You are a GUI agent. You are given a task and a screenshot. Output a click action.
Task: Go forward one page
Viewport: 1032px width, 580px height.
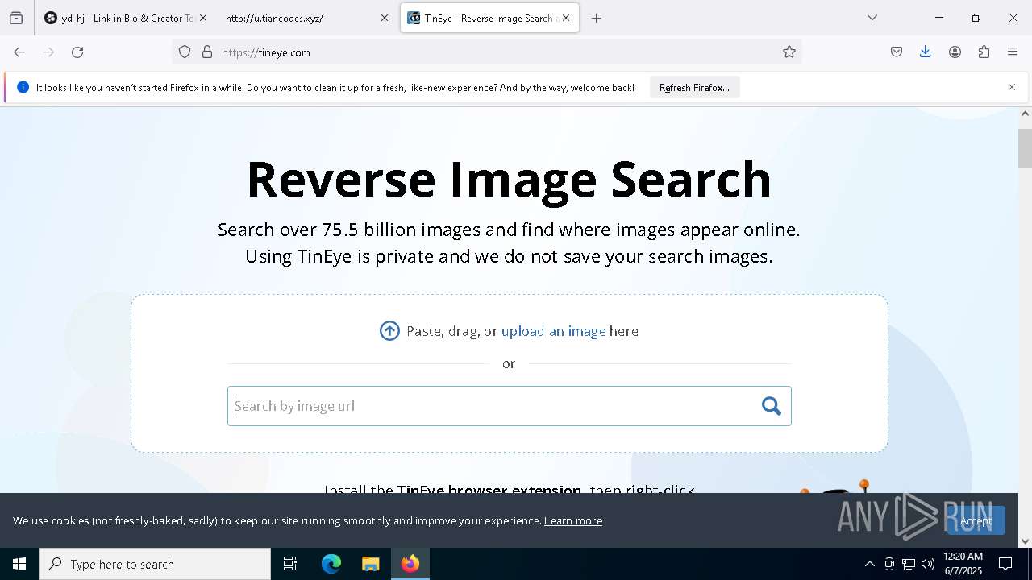click(48, 52)
